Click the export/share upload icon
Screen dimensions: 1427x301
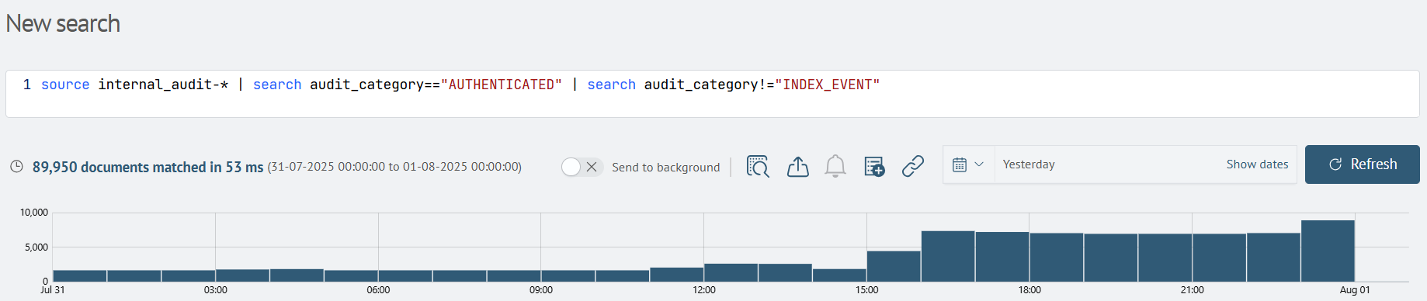(797, 166)
